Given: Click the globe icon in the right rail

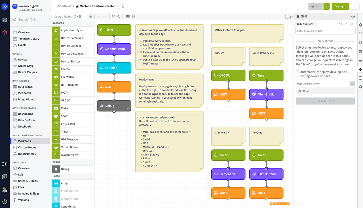Looking at the screenshot, I should (x=360, y=87).
